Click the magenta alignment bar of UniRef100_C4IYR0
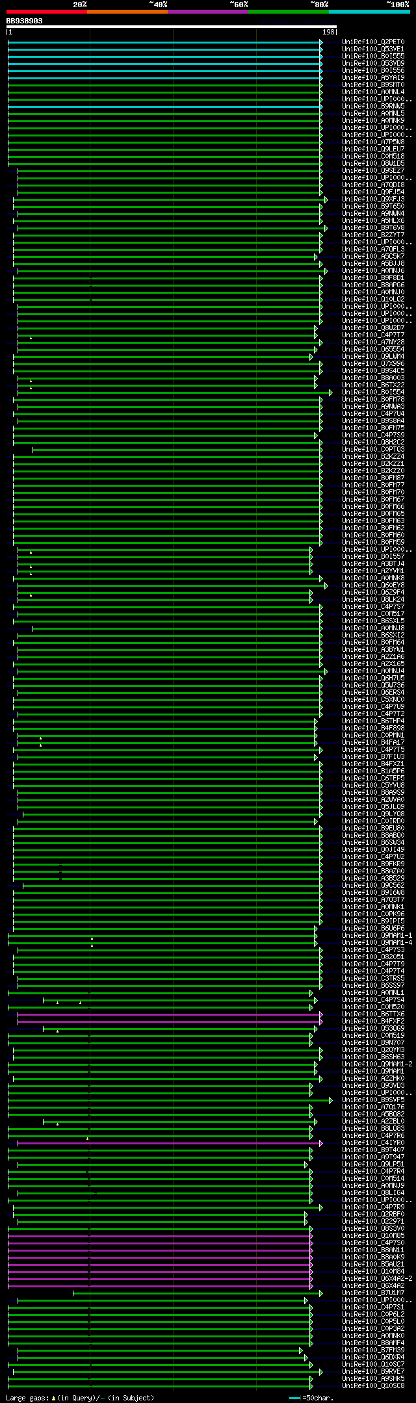 tap(170, 1143)
